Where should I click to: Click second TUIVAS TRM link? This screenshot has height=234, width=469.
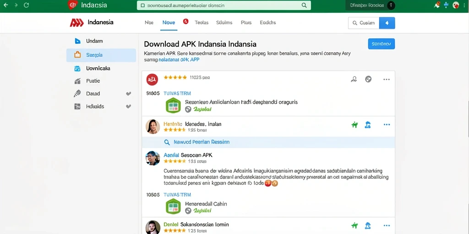tap(177, 195)
